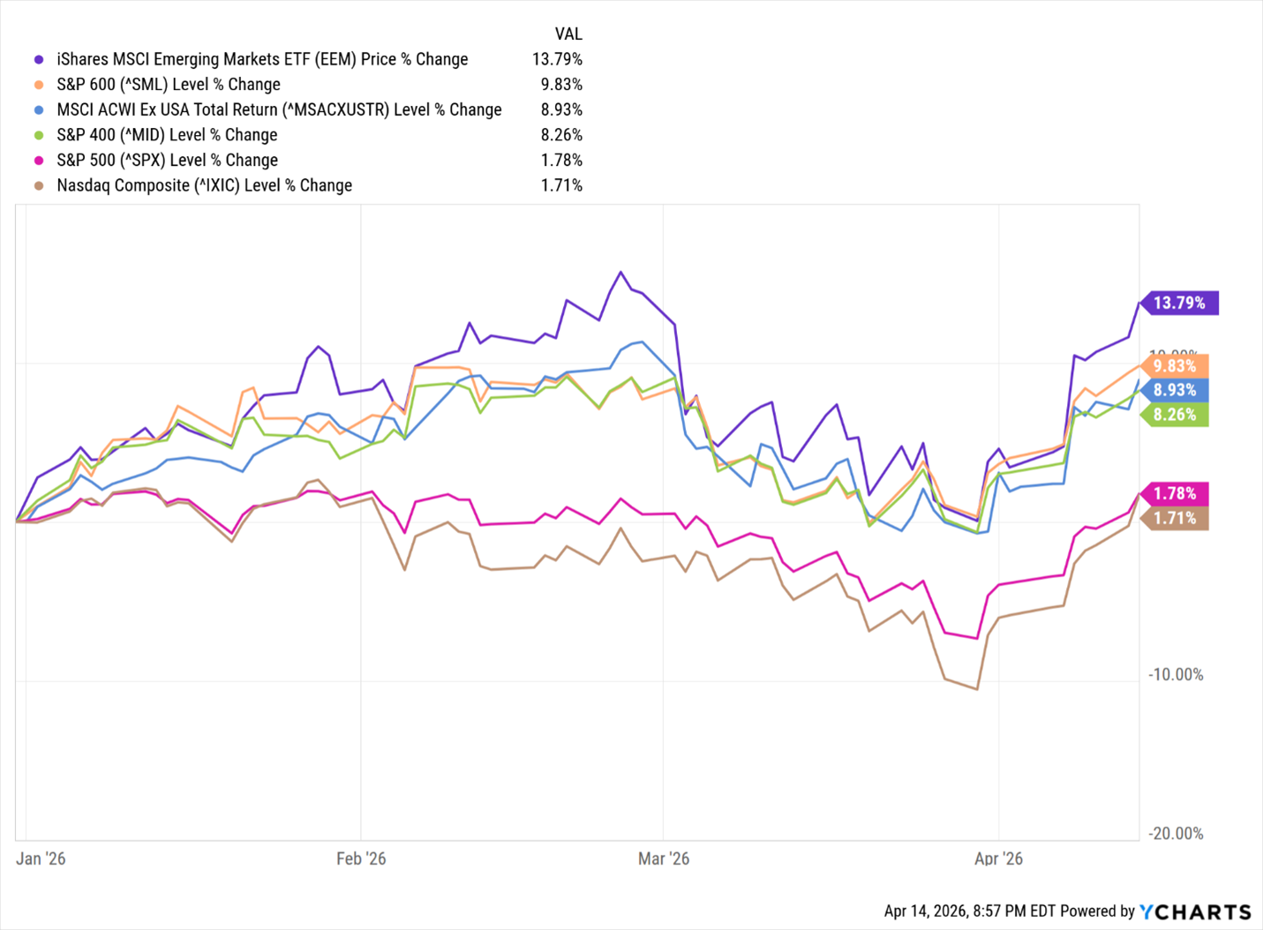
Task: Click the pink S&P 500 legend dot
Action: click(39, 161)
